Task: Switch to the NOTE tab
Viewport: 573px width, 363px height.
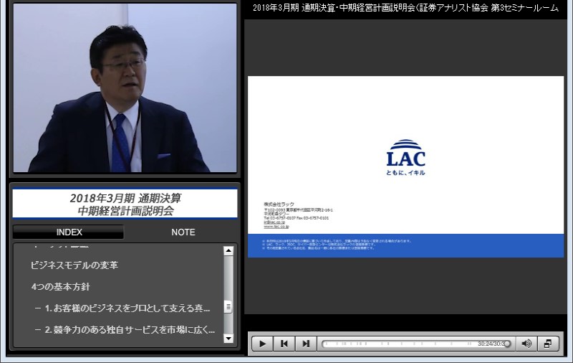Action: pyautogui.click(x=183, y=232)
